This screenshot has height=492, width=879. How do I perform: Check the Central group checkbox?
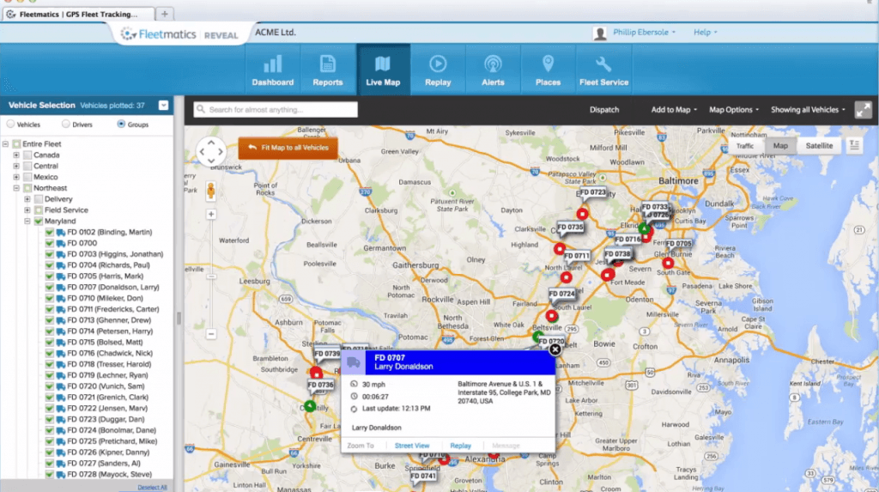27,166
